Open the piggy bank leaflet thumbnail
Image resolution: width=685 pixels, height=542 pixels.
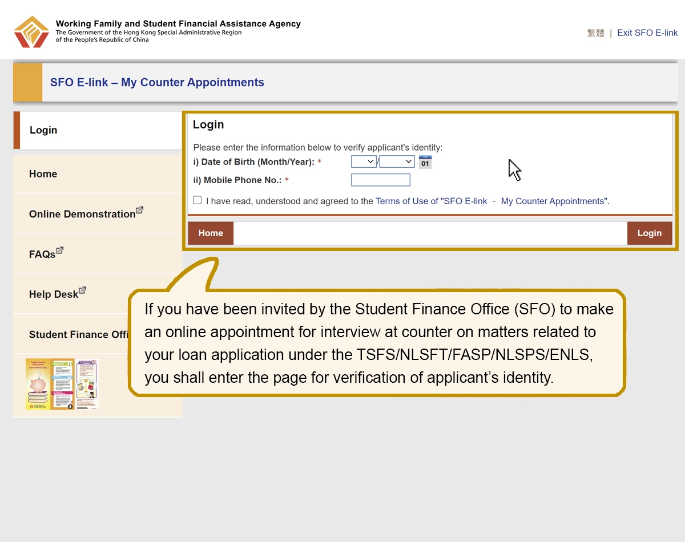(62, 384)
